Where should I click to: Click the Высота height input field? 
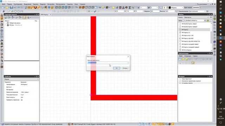click(170, 11)
